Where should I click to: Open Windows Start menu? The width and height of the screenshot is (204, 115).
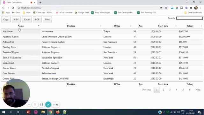[x=4, y=112]
